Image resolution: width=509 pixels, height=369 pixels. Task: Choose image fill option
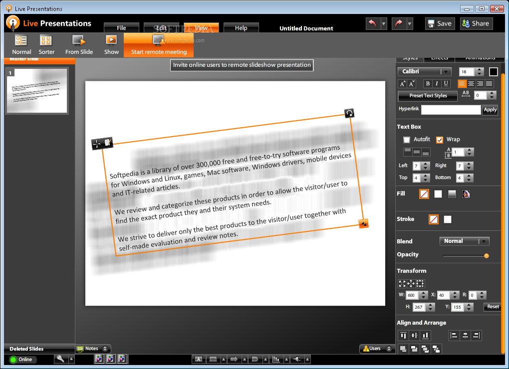(466, 194)
